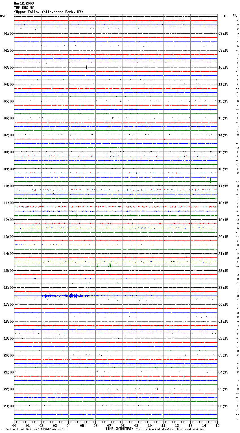
Task: Click the "22:15" UTC time label
Action: point(223,271)
